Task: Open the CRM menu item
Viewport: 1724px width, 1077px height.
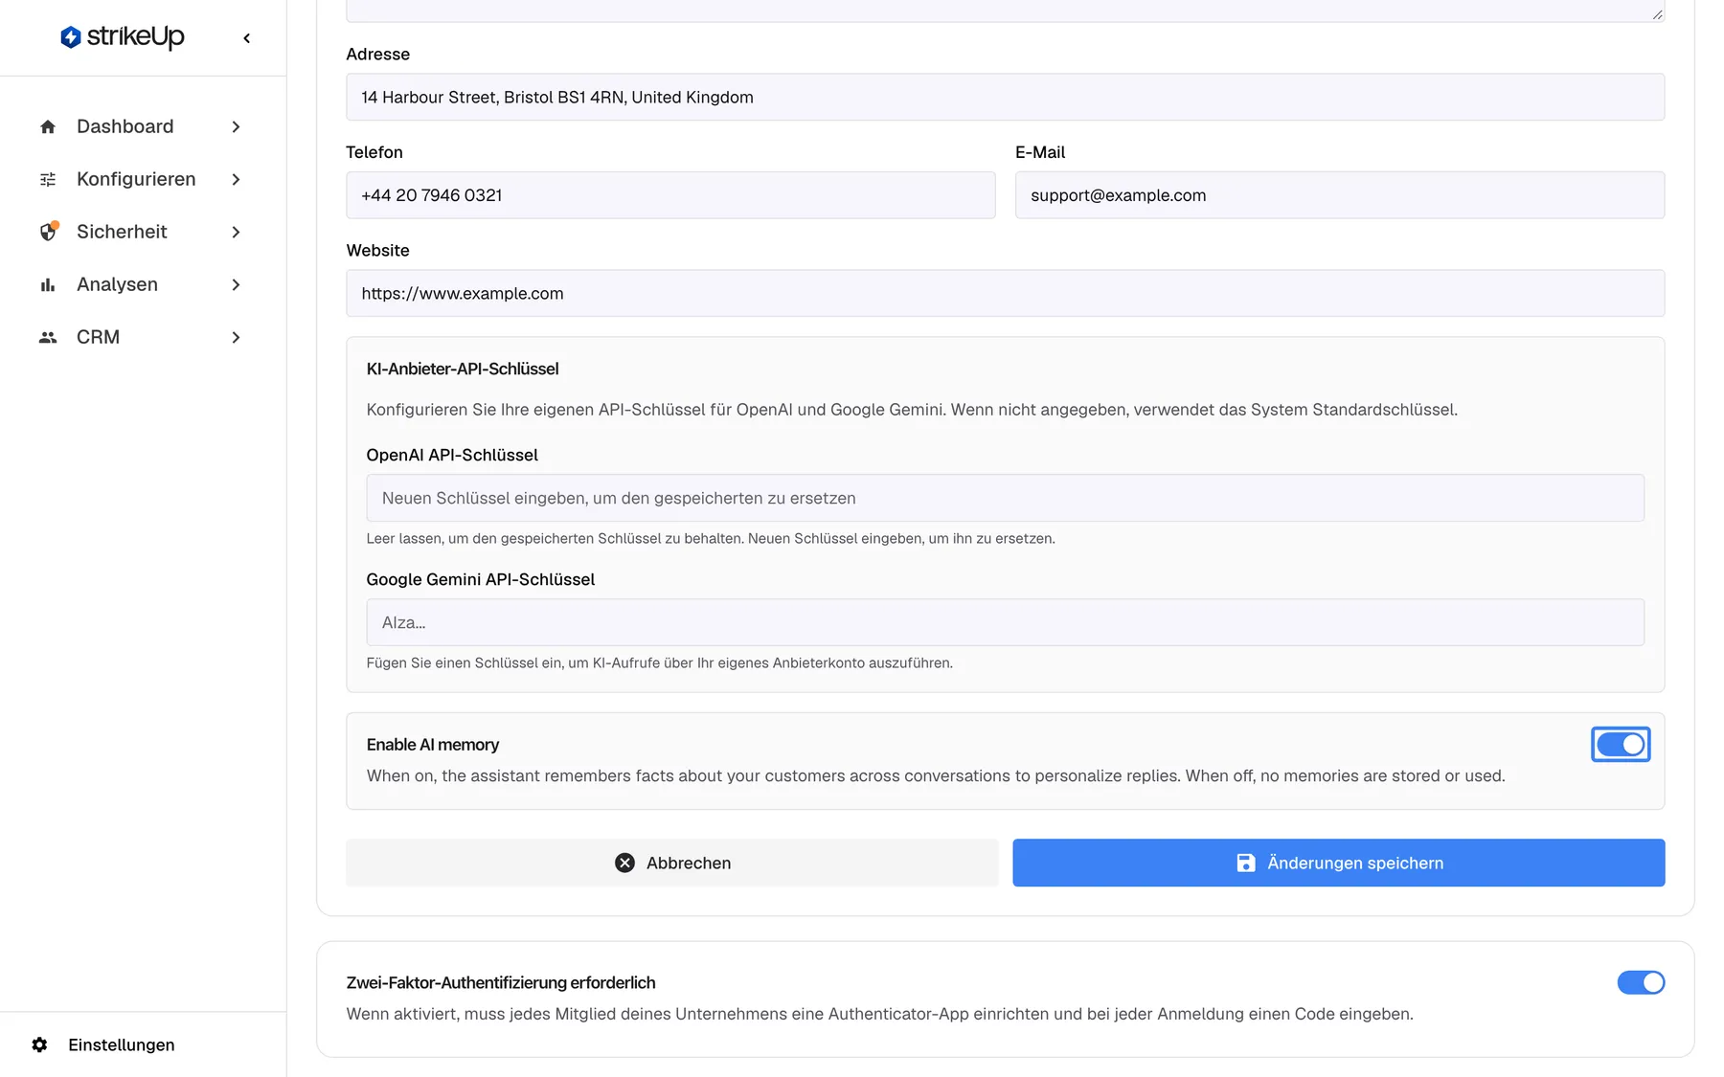Action: (142, 337)
